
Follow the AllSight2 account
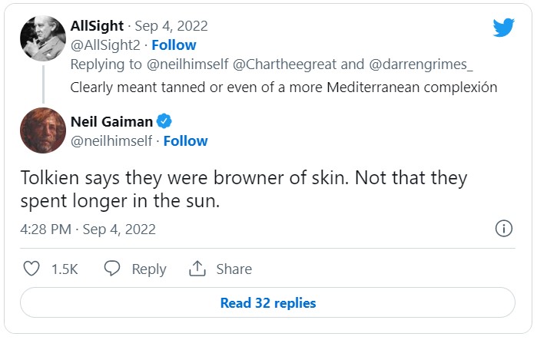(174, 45)
